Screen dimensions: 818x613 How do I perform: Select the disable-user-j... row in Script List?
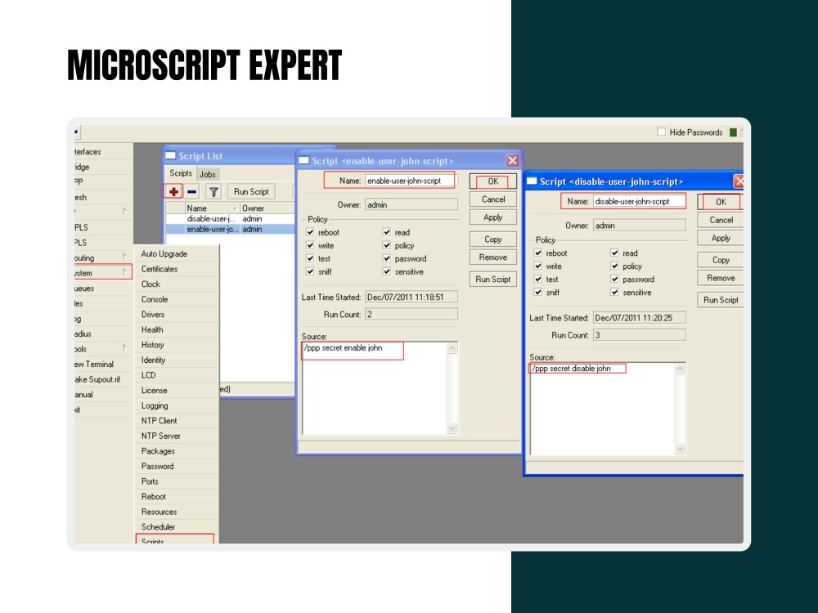click(230, 219)
